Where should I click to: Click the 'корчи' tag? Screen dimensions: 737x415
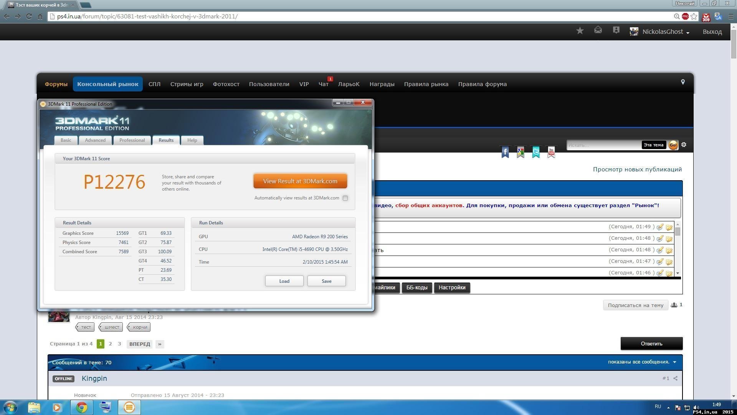point(139,327)
